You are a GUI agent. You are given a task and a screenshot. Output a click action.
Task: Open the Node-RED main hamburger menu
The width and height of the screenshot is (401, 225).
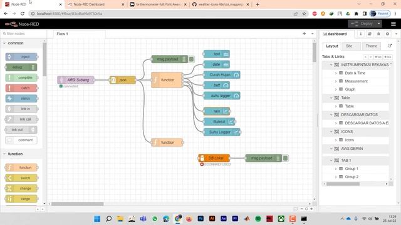[x=393, y=24]
